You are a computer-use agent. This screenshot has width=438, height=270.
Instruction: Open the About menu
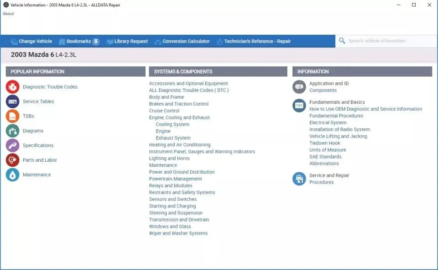[8, 14]
